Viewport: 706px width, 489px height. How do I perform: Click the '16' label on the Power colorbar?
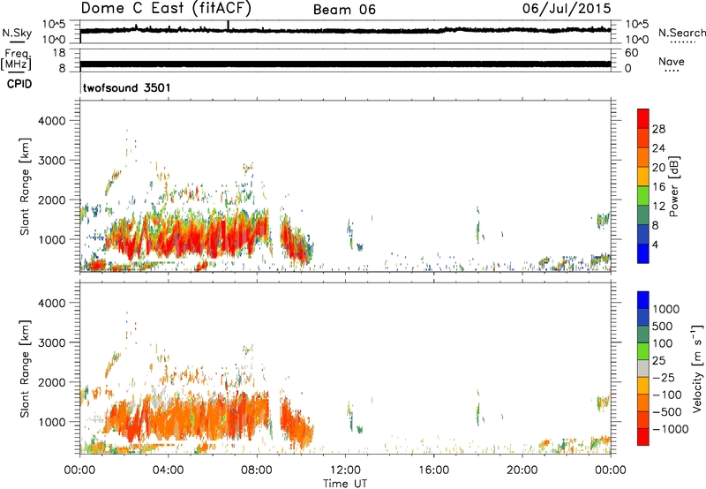click(658, 187)
